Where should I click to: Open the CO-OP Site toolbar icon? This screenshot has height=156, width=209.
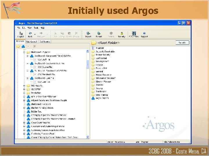point(134,33)
